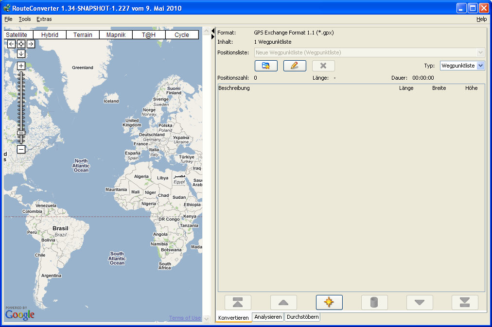Click the 1 Wegpunktliste content text
492x327 pixels.
point(273,42)
